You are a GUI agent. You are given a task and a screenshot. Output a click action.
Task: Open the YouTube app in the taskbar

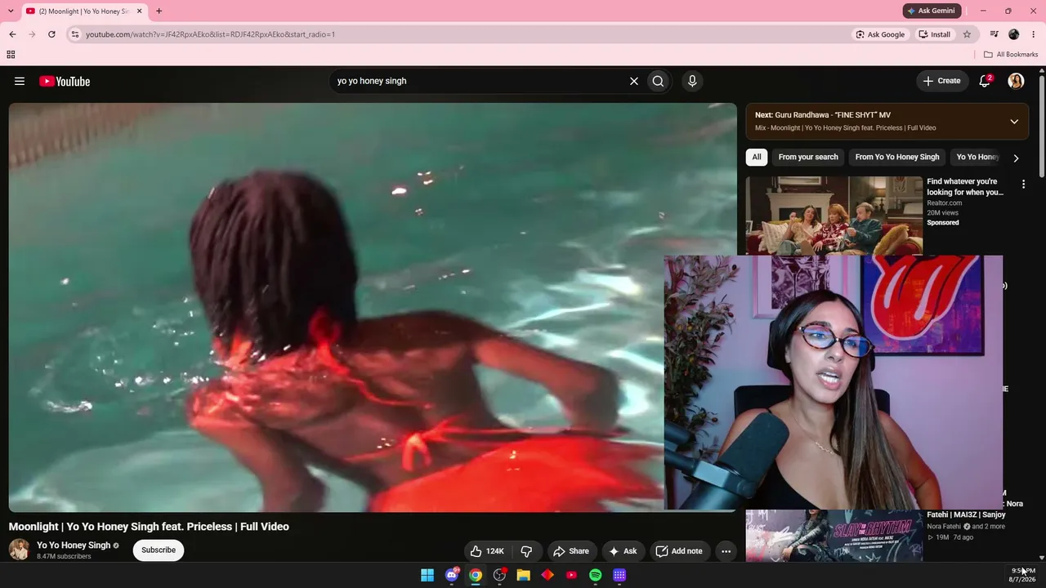571,575
